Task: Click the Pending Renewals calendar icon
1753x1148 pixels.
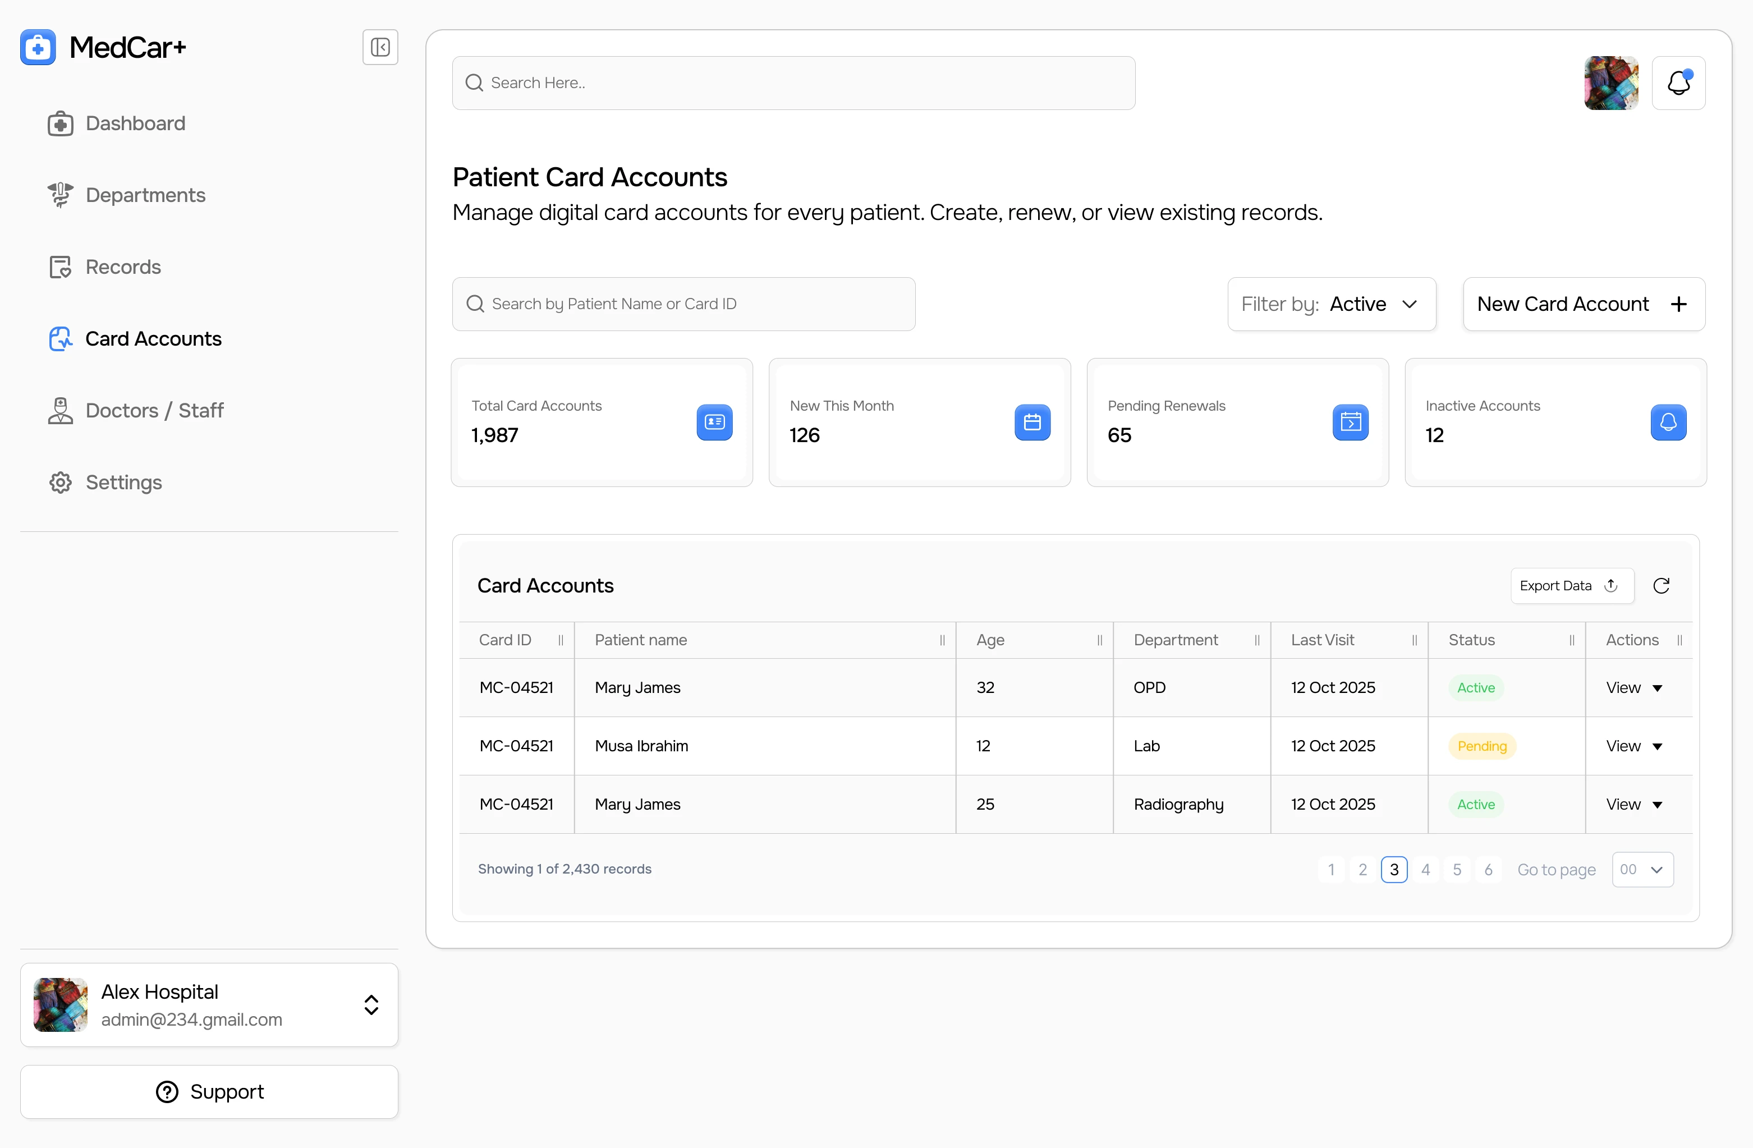Action: (1350, 422)
